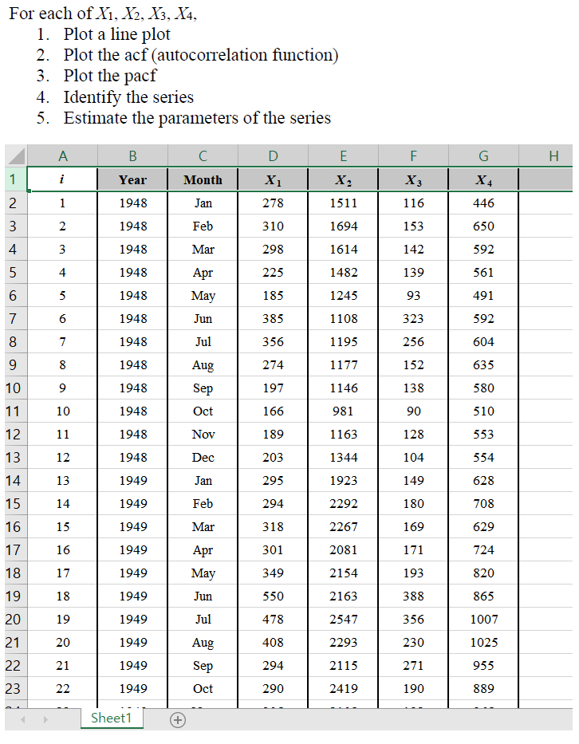Select the cell labeled Jan

coord(203,203)
